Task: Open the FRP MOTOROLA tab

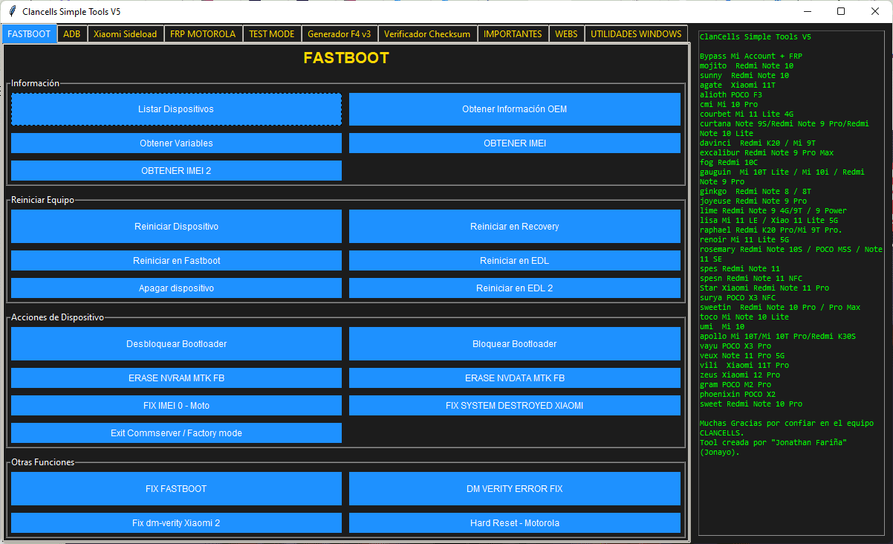Action: [x=202, y=34]
